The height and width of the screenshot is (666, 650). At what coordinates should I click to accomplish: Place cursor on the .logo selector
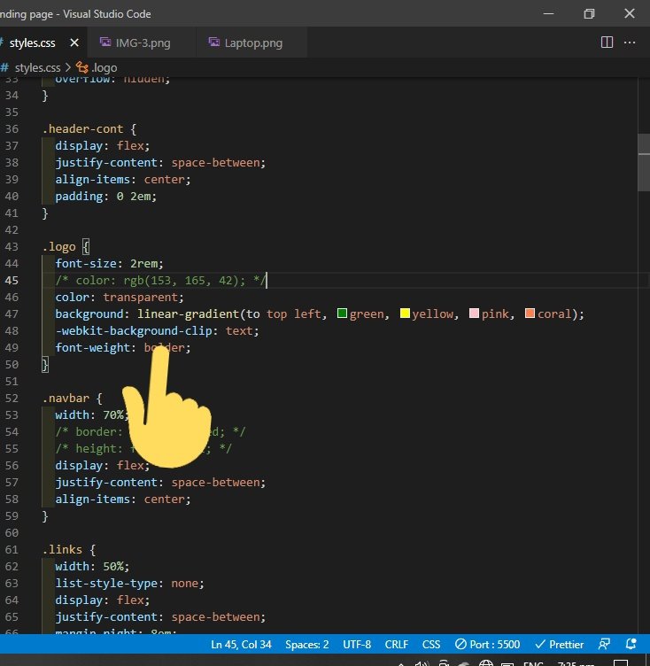point(58,247)
